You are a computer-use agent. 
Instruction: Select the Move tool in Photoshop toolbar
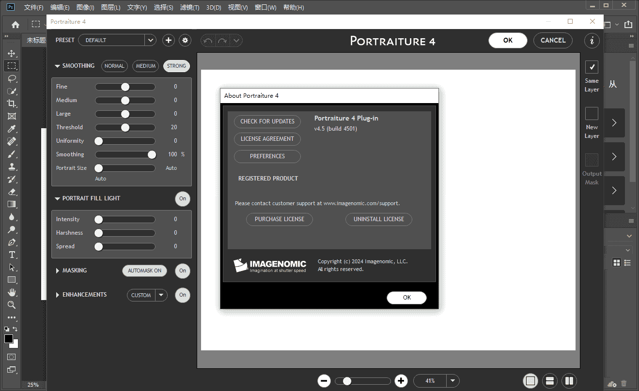(x=12, y=53)
